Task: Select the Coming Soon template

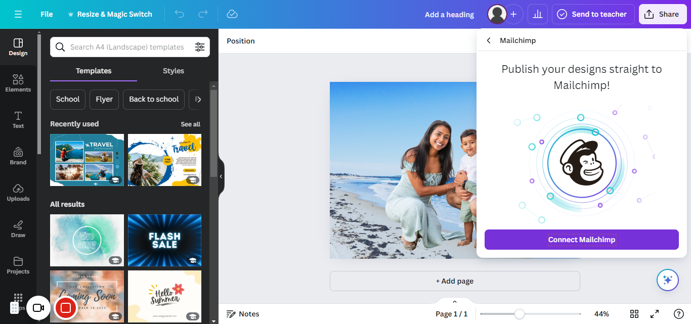Action: [x=87, y=296]
